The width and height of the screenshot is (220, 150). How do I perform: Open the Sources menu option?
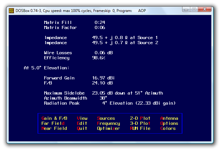[106, 118]
